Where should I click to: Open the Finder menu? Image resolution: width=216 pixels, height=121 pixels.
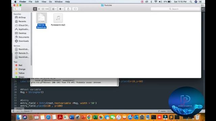(x=23, y=2)
